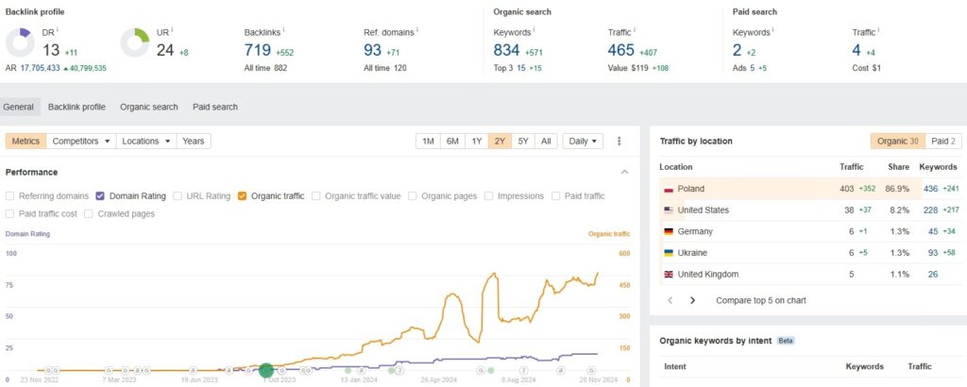Enable Organic pages checkbox
This screenshot has width=967, height=387.
[413, 196]
